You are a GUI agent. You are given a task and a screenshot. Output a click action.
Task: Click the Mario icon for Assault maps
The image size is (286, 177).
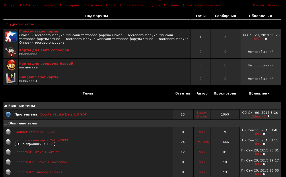pyautogui.click(x=11, y=65)
